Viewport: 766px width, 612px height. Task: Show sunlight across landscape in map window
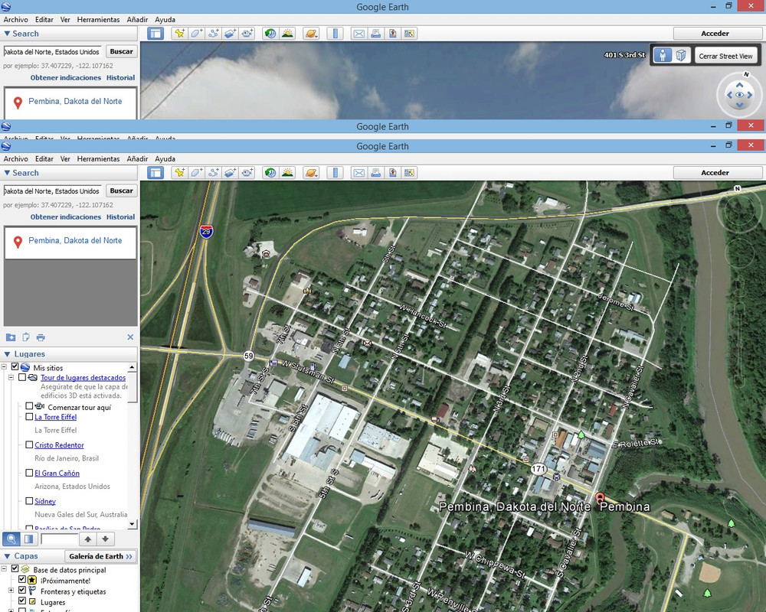(287, 173)
